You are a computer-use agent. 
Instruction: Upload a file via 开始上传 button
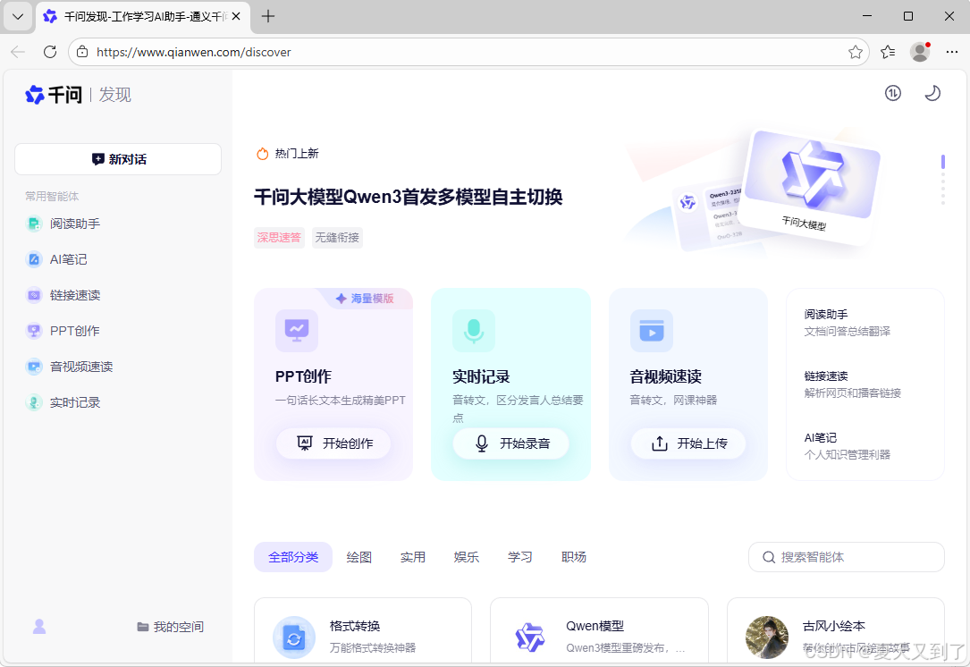pos(687,443)
